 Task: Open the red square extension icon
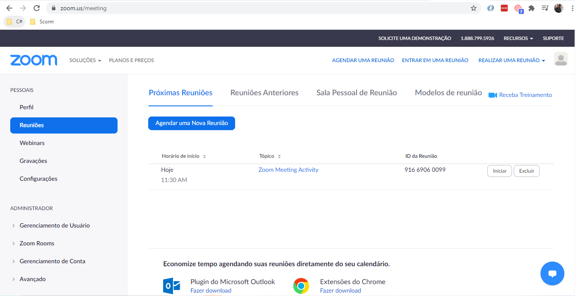pyautogui.click(x=504, y=8)
